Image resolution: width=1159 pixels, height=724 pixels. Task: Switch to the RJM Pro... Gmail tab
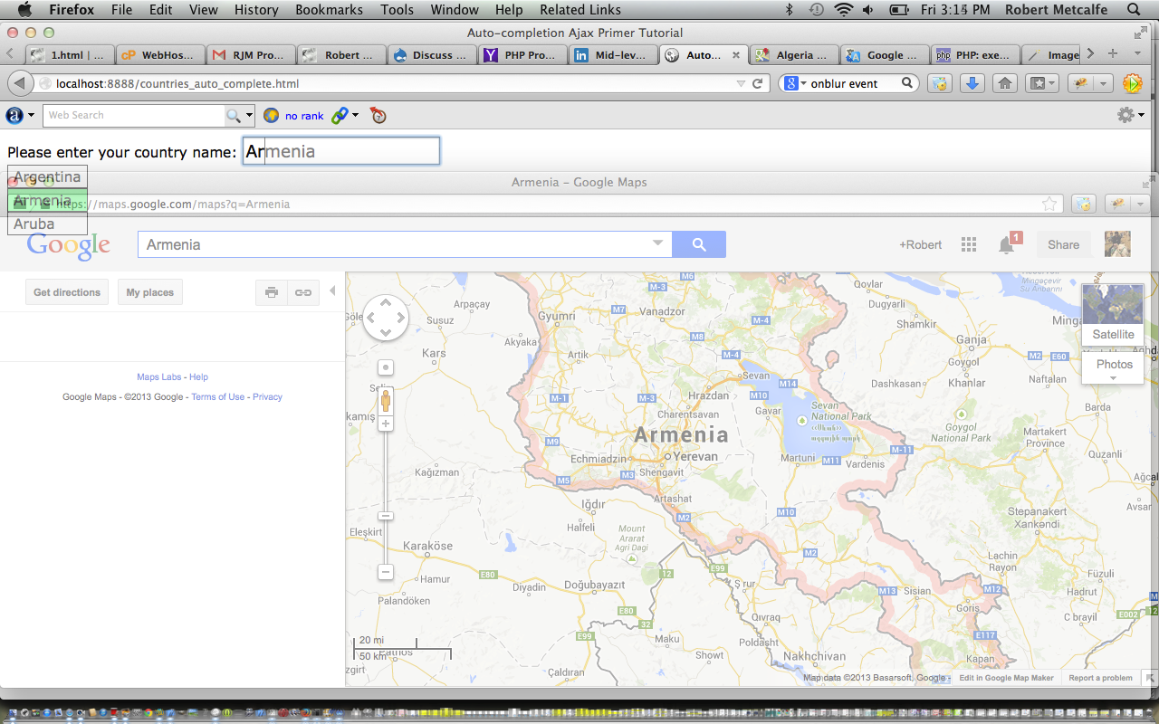point(251,55)
